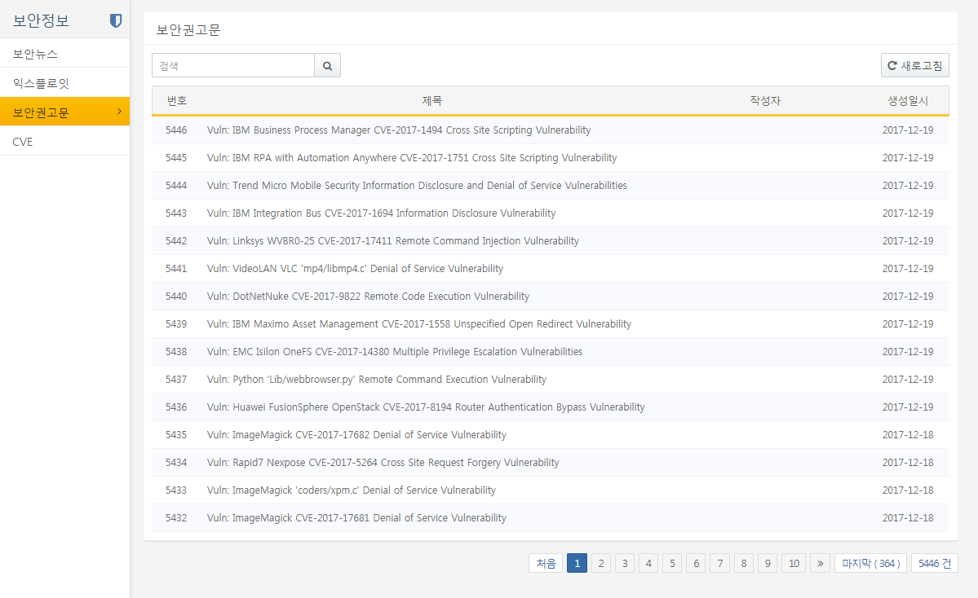Viewport: 978px width, 598px height.
Task: Click the 제목 column header
Action: (x=431, y=100)
